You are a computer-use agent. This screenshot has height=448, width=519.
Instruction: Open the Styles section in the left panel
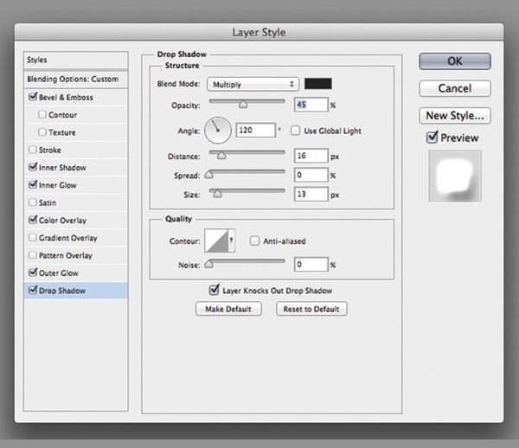[37, 60]
